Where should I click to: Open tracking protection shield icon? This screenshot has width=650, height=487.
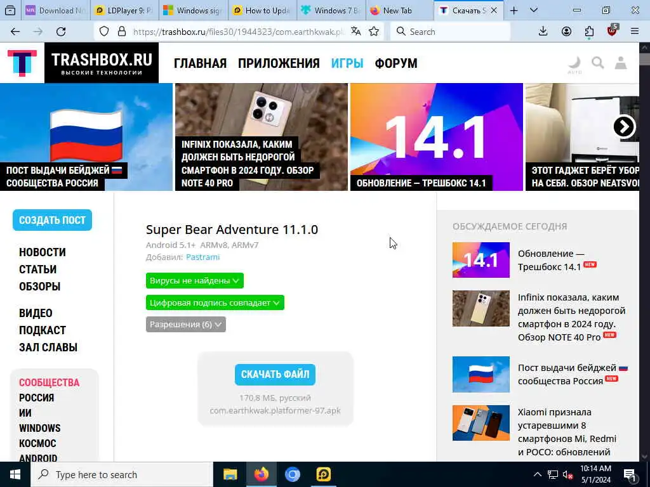tap(104, 32)
